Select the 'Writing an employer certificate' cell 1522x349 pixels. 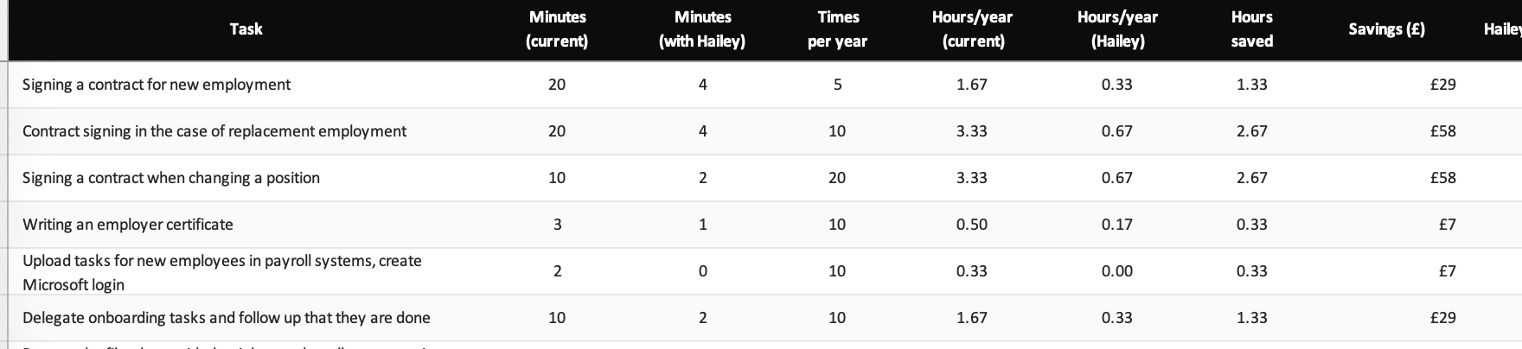point(128,225)
